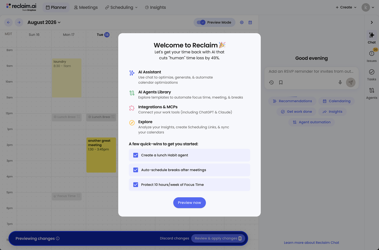Open chat history clock icon

point(271,82)
